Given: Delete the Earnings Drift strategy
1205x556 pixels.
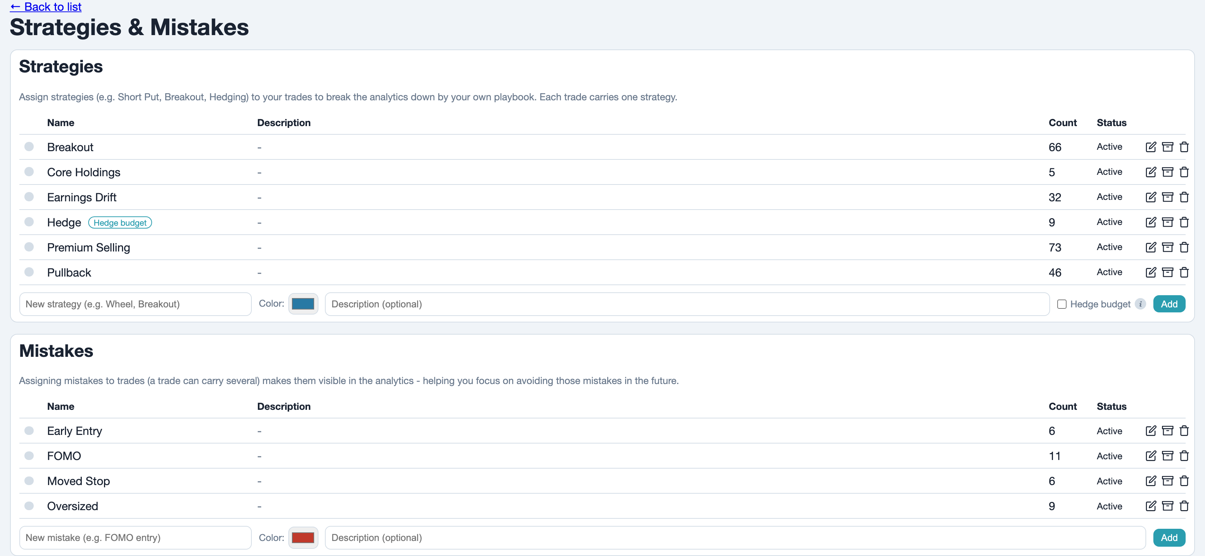Looking at the screenshot, I should click(x=1184, y=197).
